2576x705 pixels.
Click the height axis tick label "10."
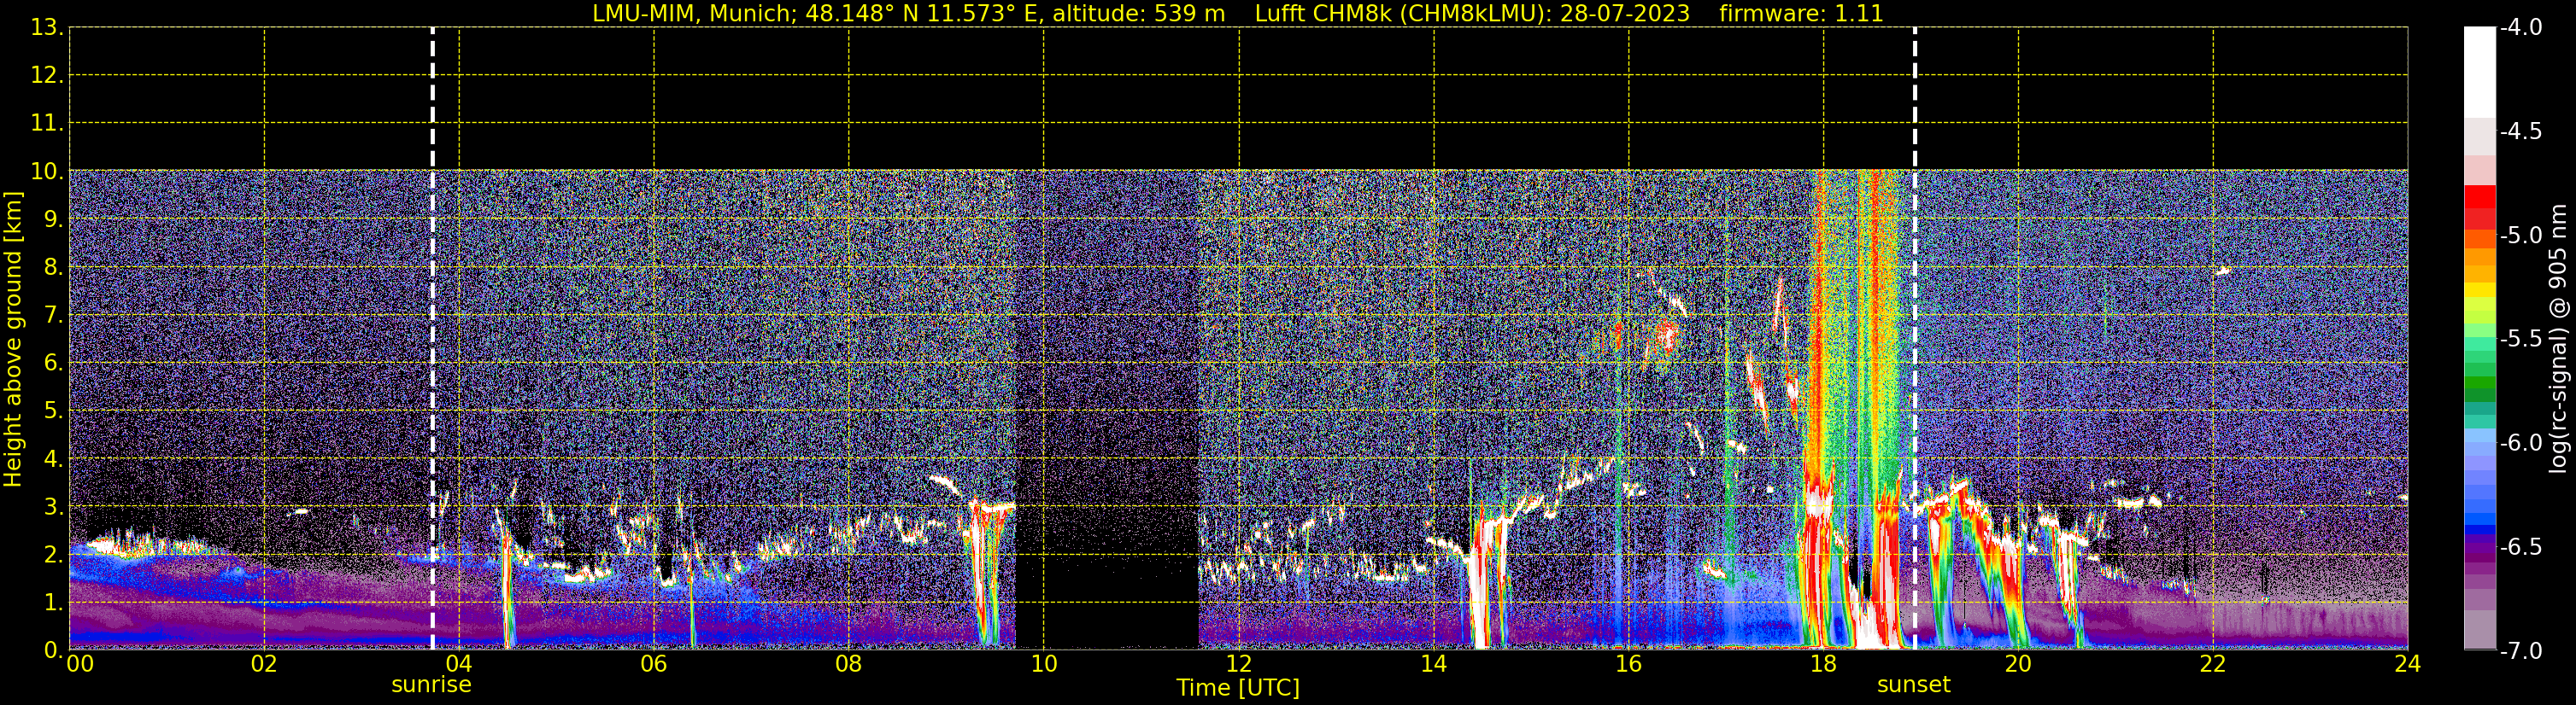[47, 171]
